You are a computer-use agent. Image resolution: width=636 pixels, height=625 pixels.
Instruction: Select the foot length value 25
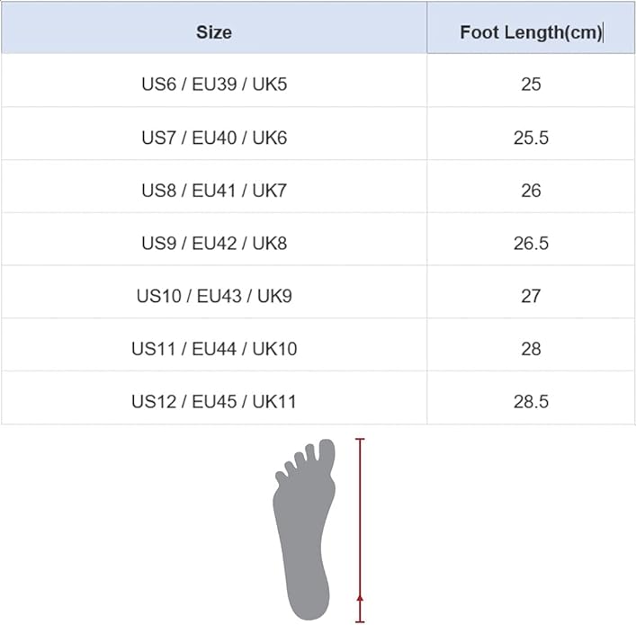tap(531, 85)
